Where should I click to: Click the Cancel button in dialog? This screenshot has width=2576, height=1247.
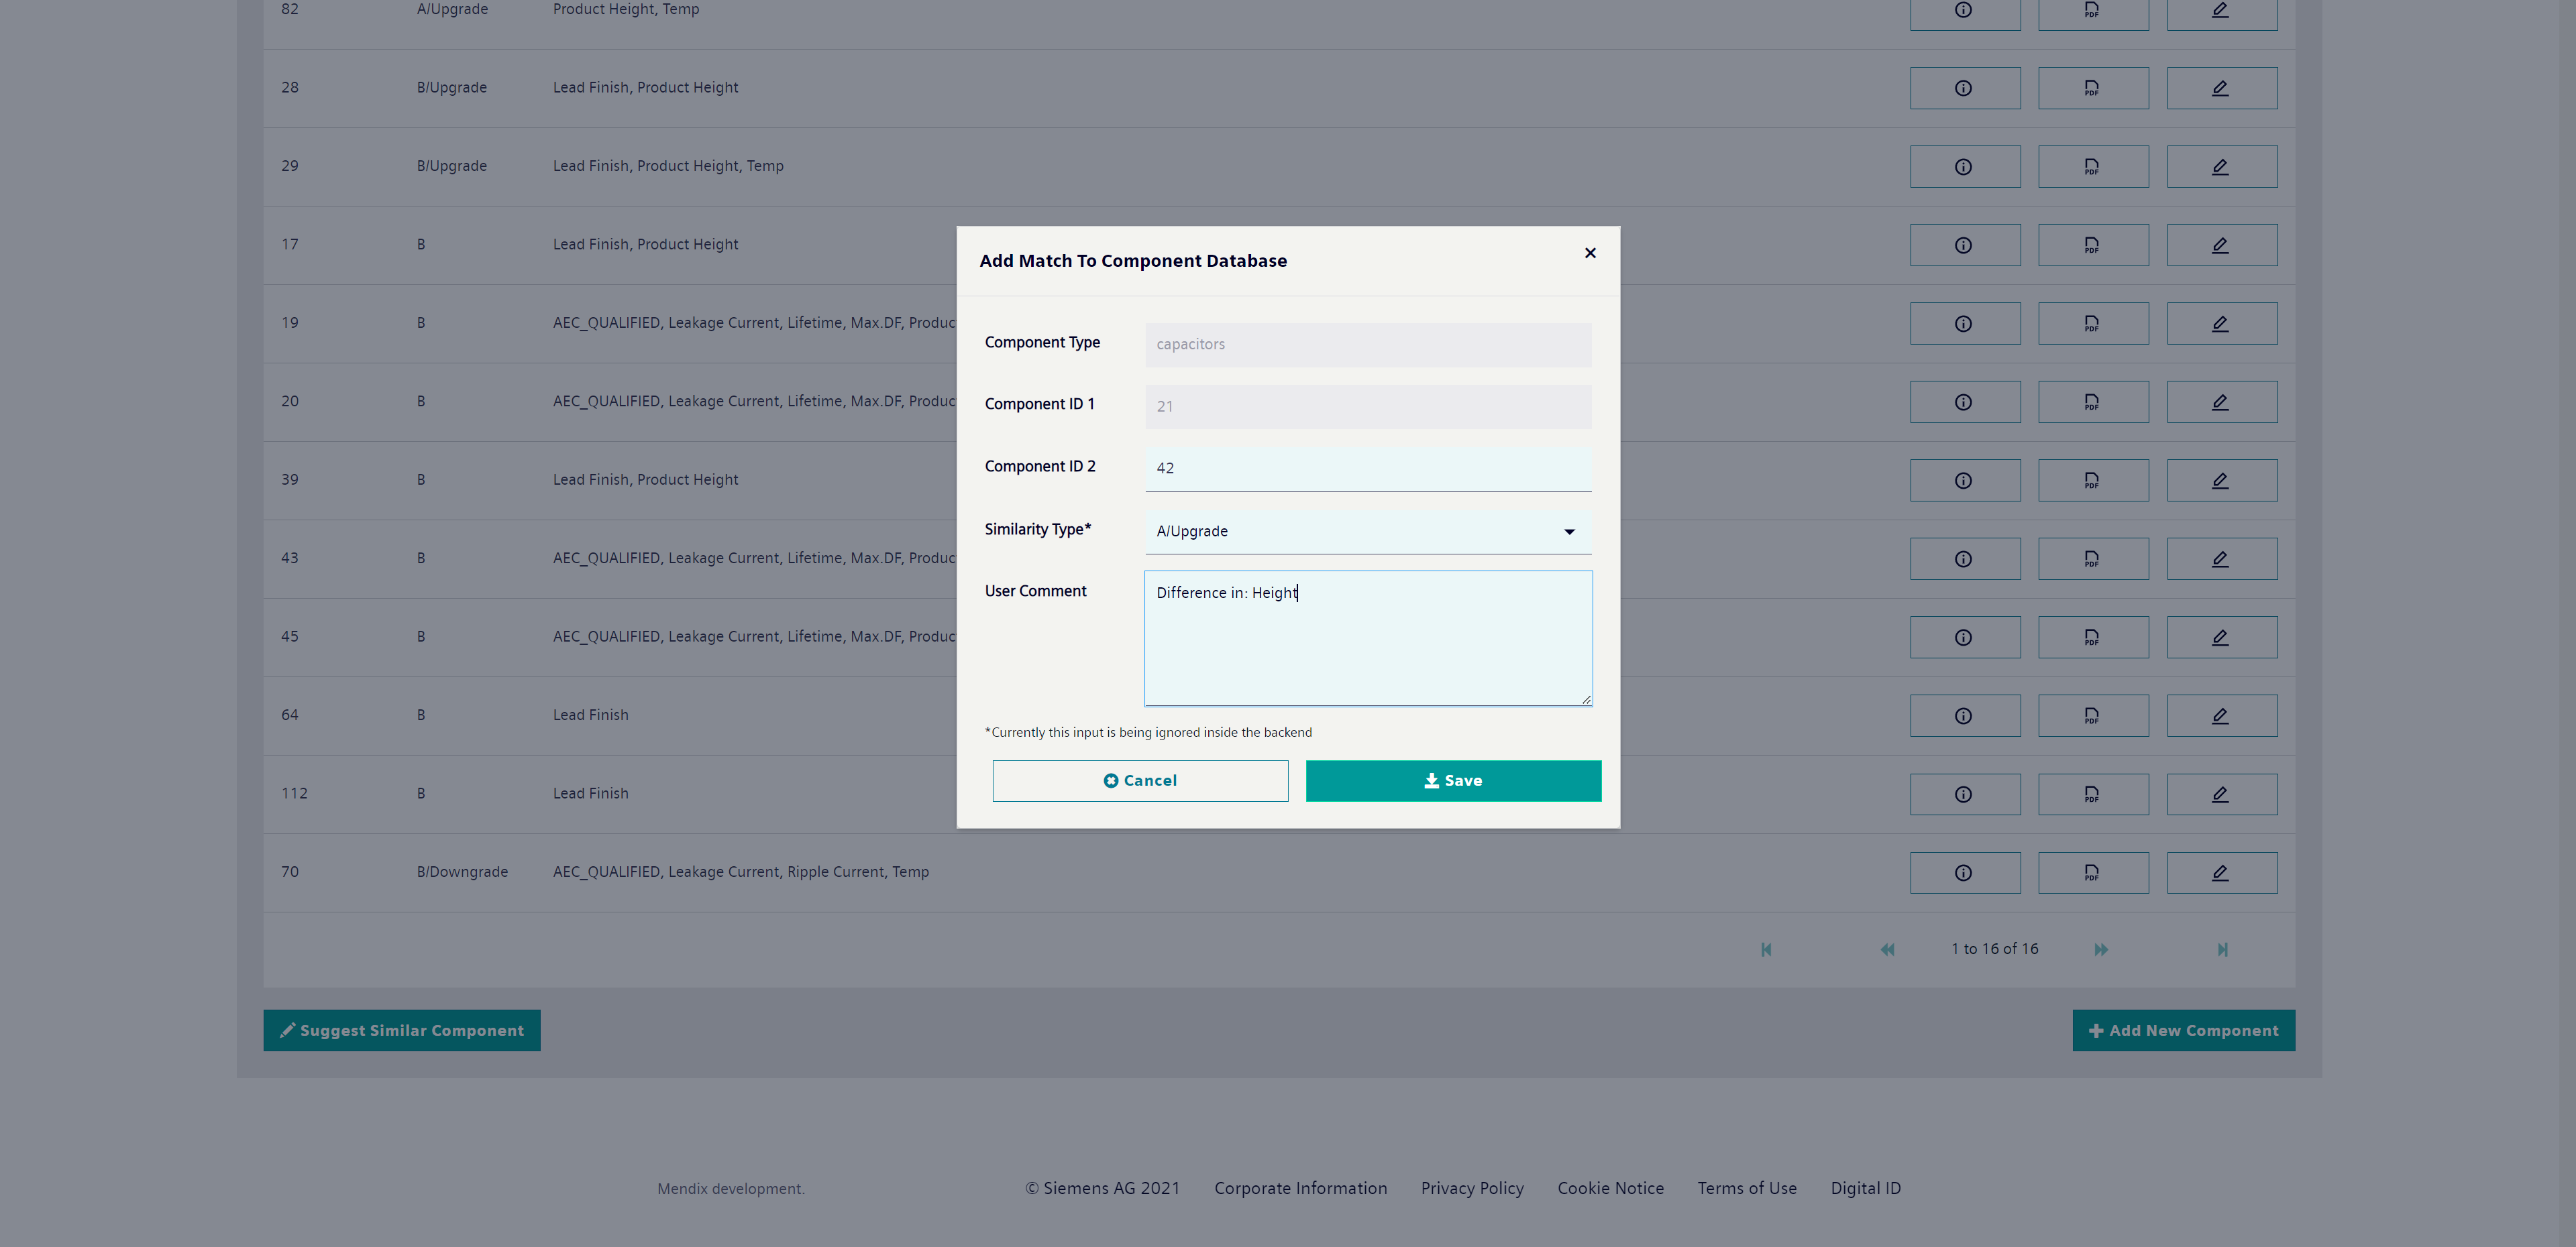[x=1140, y=779]
